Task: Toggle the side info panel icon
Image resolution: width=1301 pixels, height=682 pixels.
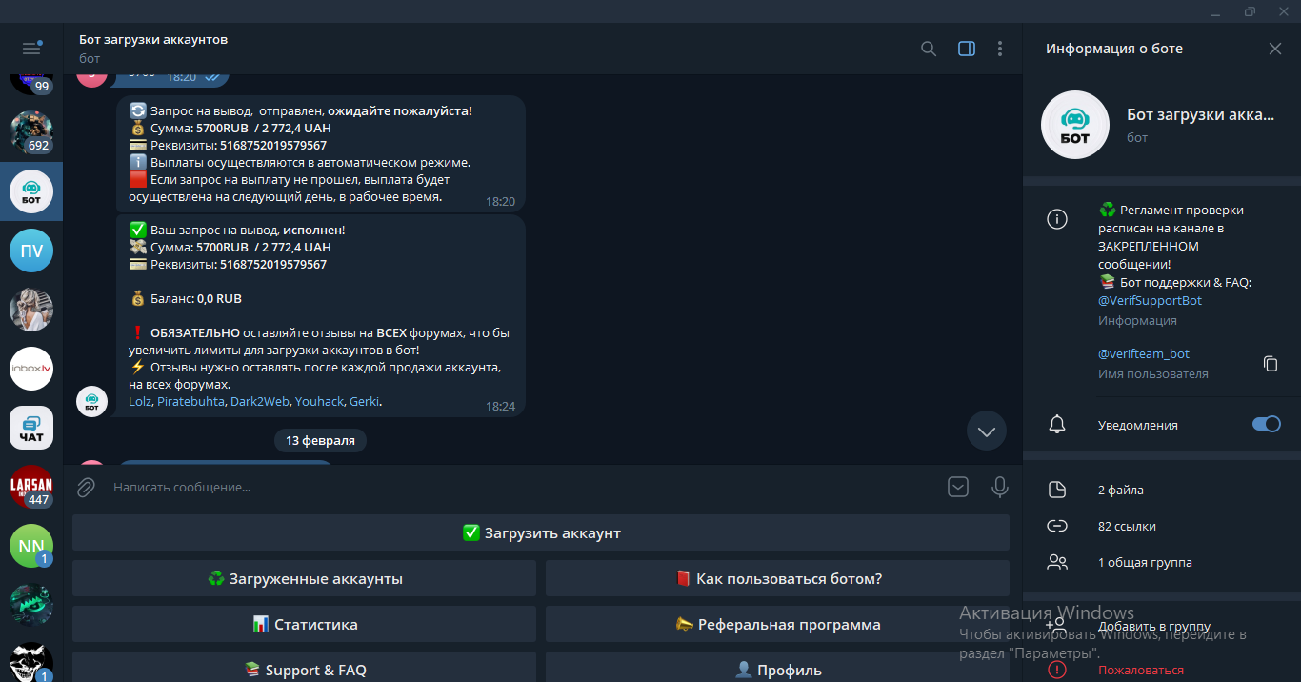Action: coord(967,49)
